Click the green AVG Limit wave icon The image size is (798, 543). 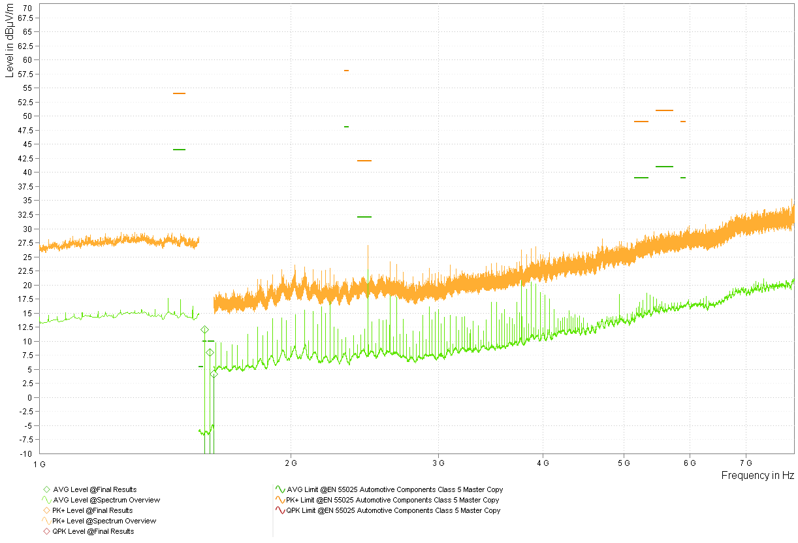280,489
